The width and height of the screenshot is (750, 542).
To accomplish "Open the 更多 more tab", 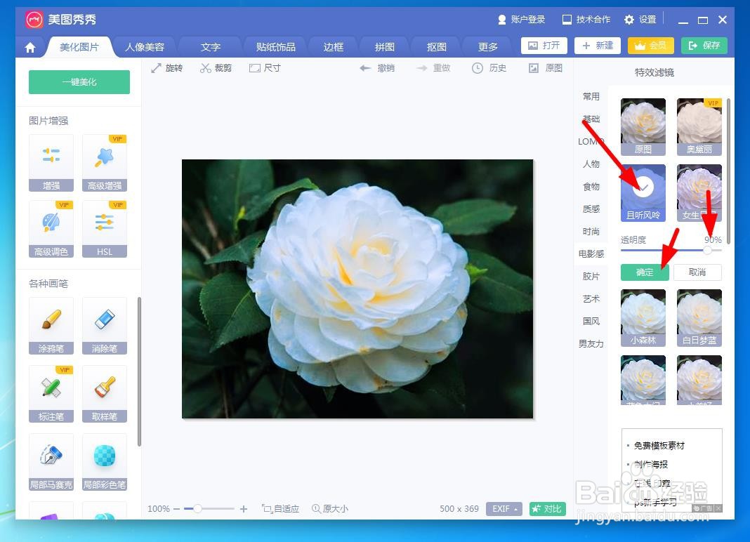I will pos(488,47).
